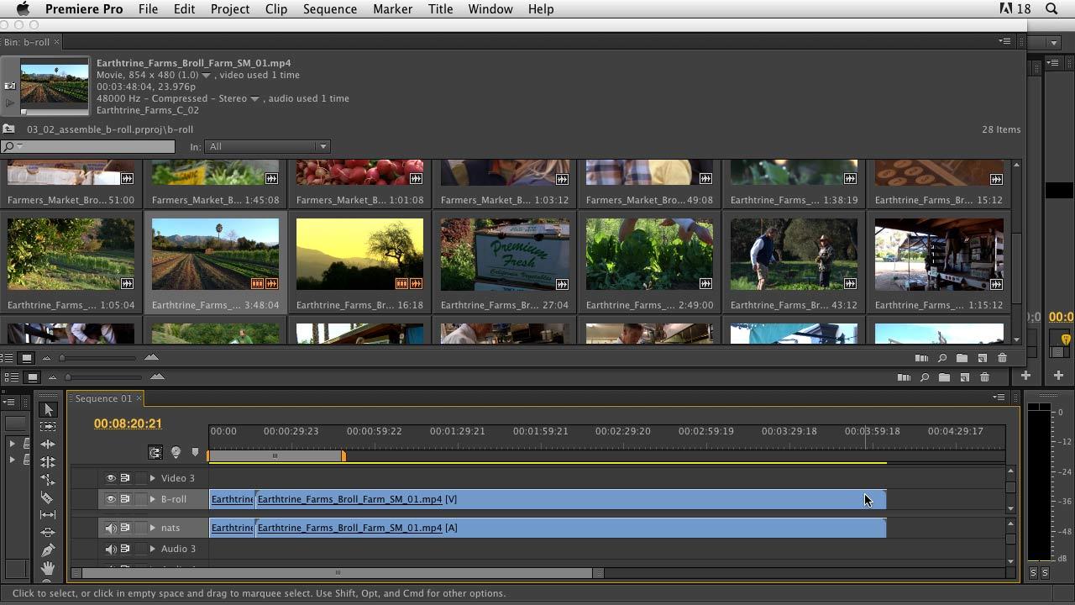Click the Encore chapter marker icon
The width and height of the screenshot is (1075, 605).
pyautogui.click(x=176, y=452)
